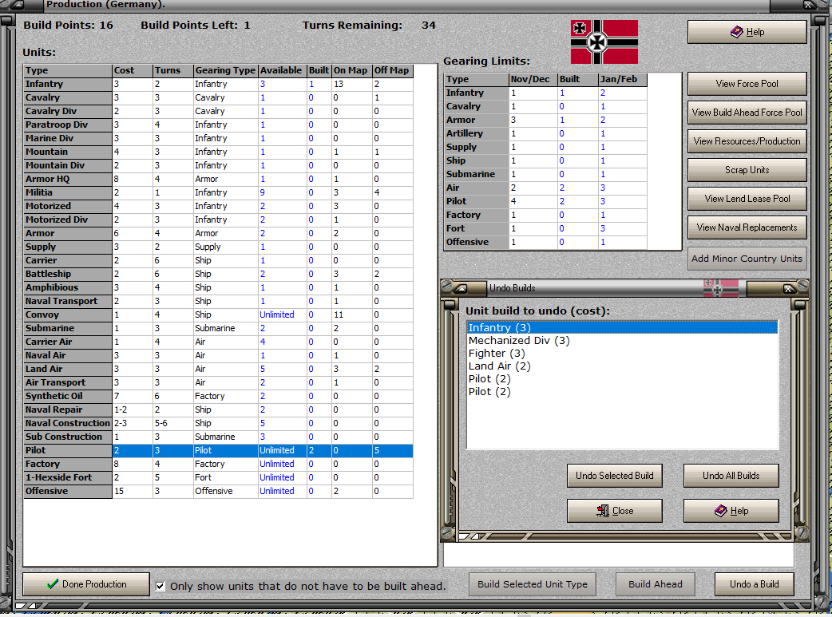Select the 1-Hexside Fort unit row
This screenshot has height=617, width=832.
[x=218, y=477]
